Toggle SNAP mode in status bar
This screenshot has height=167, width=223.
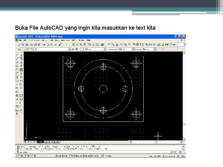click(59, 156)
